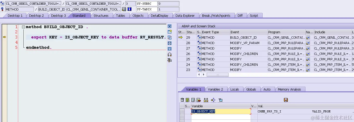The image size is (354, 122).
Task: Select the row selector for IS_OBJECT_KEY
Action: click(x=182, y=111)
